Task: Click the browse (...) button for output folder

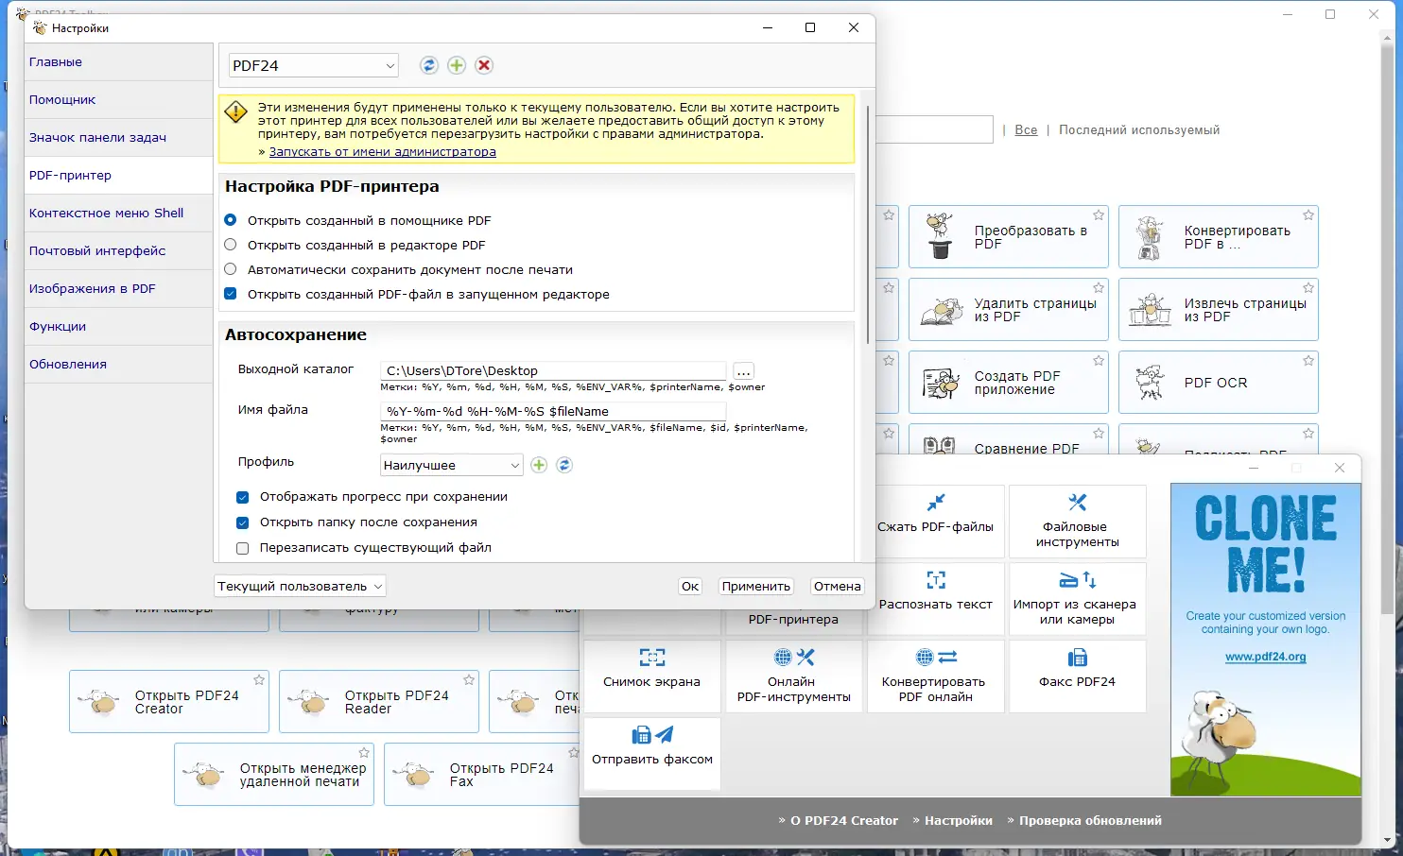Action: [744, 371]
